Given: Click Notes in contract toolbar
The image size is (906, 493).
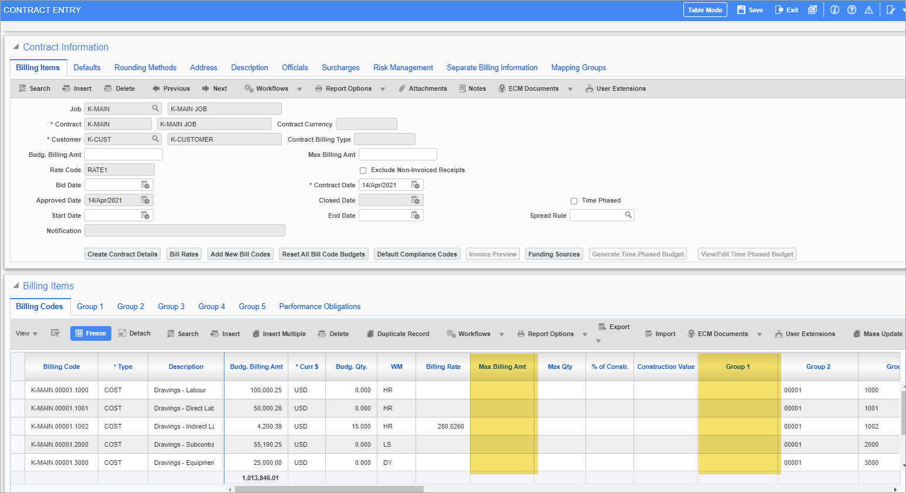Looking at the screenshot, I should tap(472, 88).
